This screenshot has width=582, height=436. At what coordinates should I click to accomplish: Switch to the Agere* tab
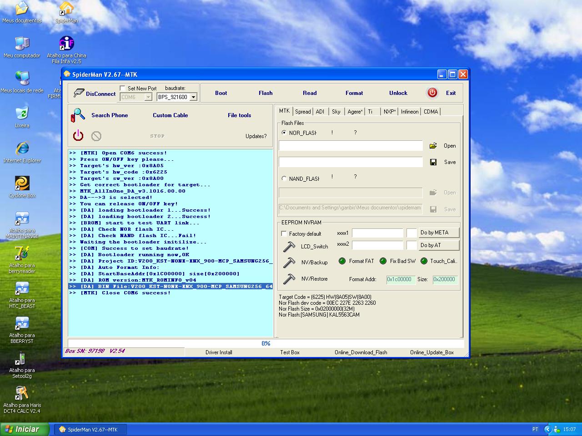tap(355, 112)
